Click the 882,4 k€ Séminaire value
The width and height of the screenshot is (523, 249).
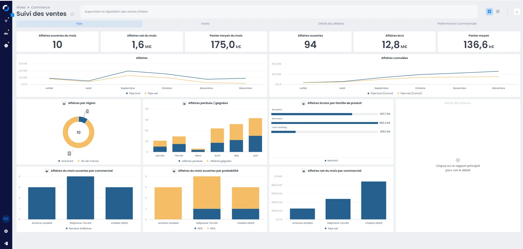[x=385, y=123]
